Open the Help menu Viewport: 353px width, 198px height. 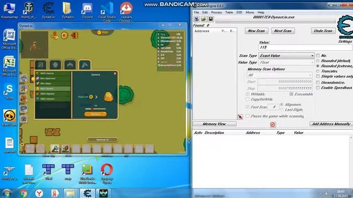pos(261,12)
